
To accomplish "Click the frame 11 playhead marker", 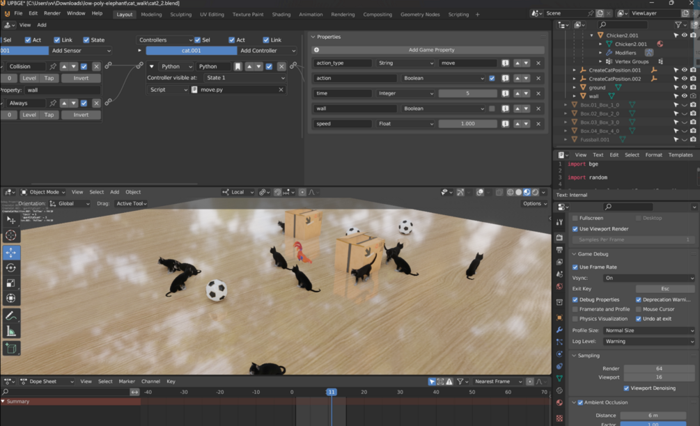I will pos(332,392).
